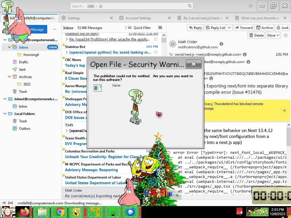
Task: Toggle the Quick Filter bar
Action: click(x=140, y=28)
